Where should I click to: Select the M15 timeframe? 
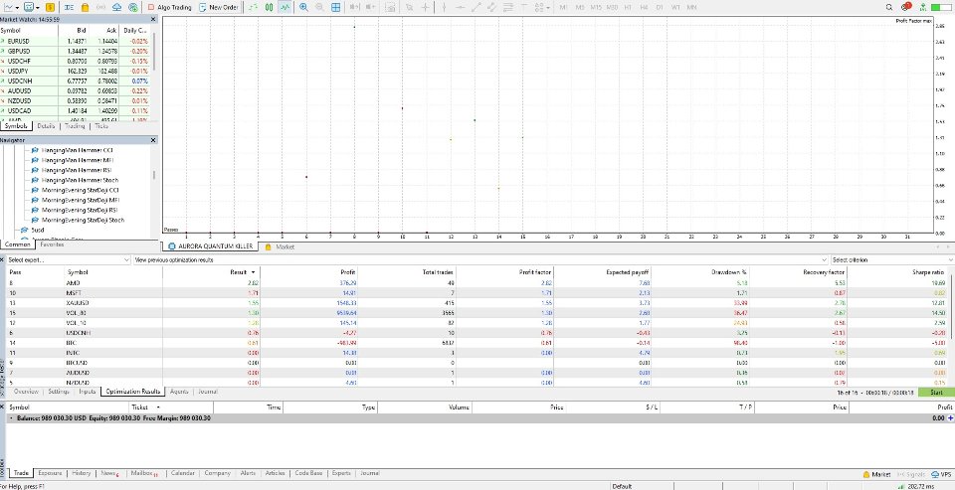pyautogui.click(x=596, y=7)
